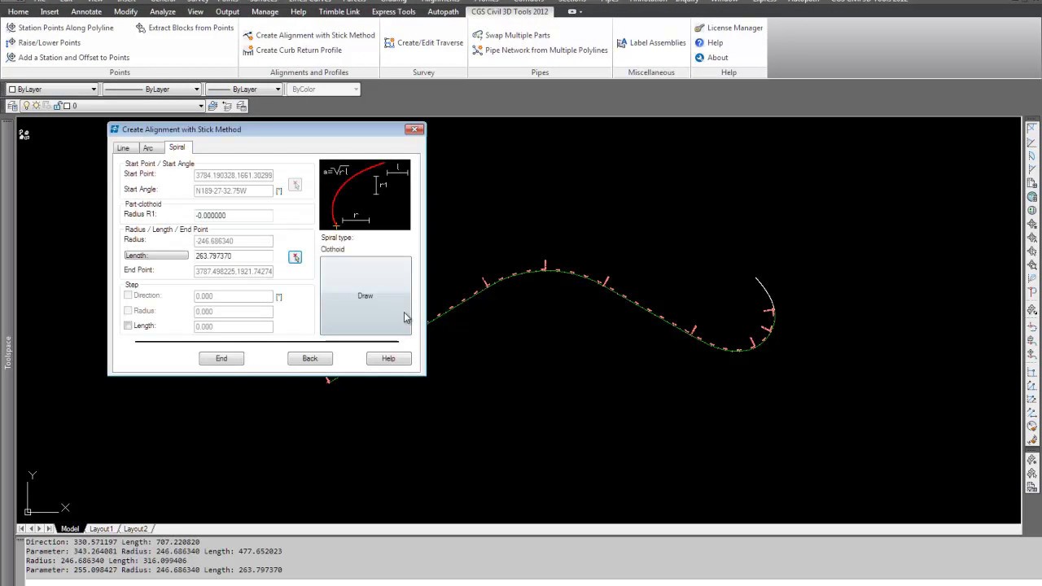Enable the Step Radius checkbox
The image size is (1042, 586).
[x=128, y=311]
